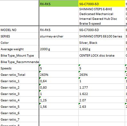Screen dimensions: 127x126
Task: Select the MODEL NO row label
Action: point(20,30)
